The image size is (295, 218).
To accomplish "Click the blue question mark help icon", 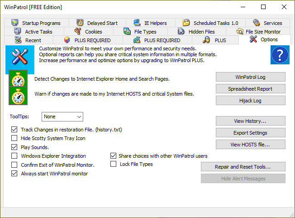I will (280, 55).
